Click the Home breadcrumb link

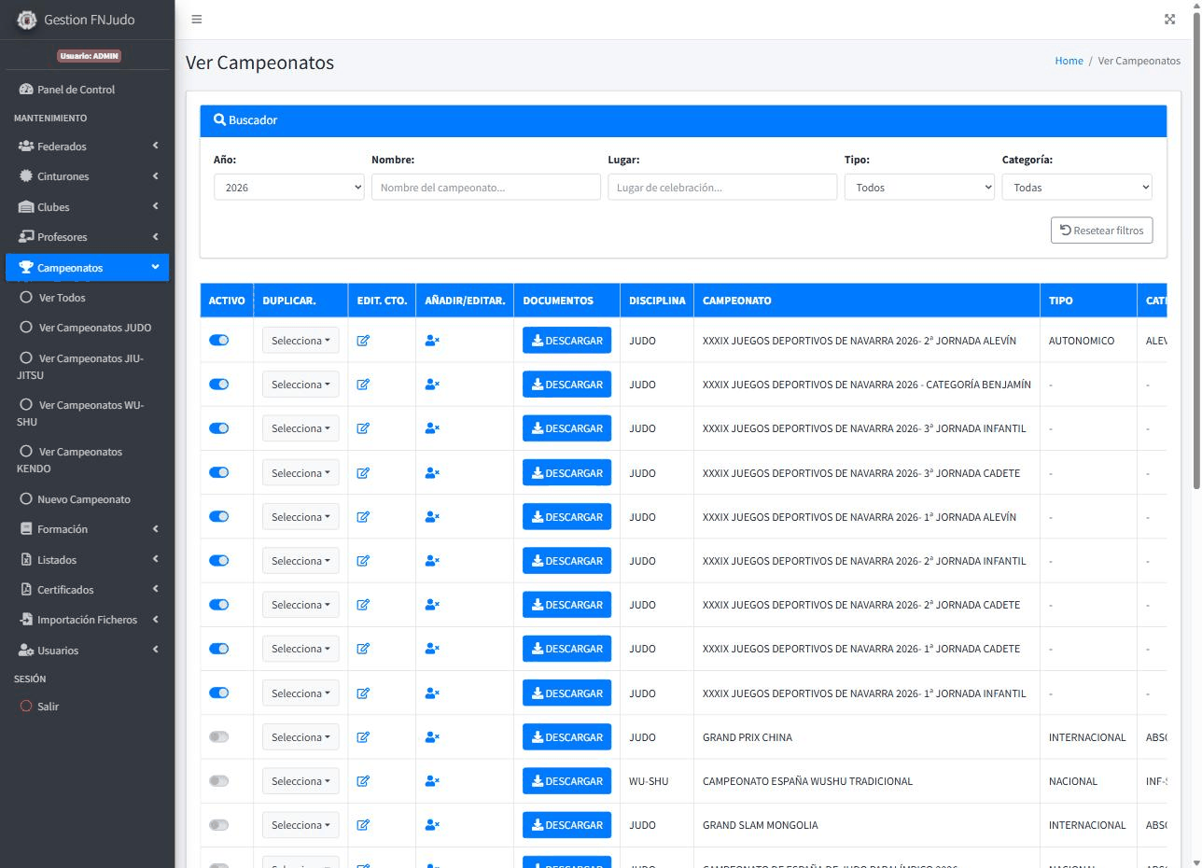[x=1069, y=61]
